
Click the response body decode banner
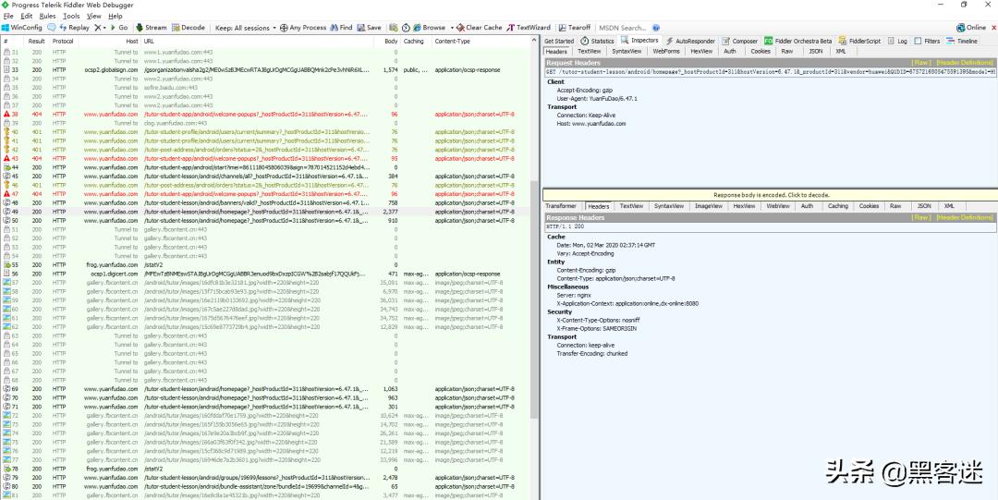point(769,195)
